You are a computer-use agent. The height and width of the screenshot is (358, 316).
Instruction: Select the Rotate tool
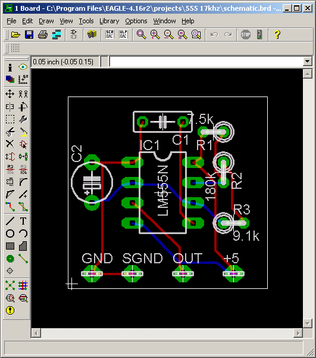tap(23, 107)
